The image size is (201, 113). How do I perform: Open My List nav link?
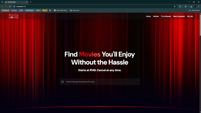[190, 16]
